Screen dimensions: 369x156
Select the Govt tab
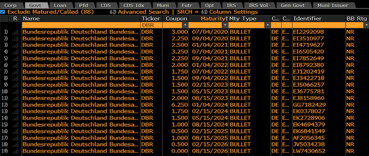click(35, 5)
